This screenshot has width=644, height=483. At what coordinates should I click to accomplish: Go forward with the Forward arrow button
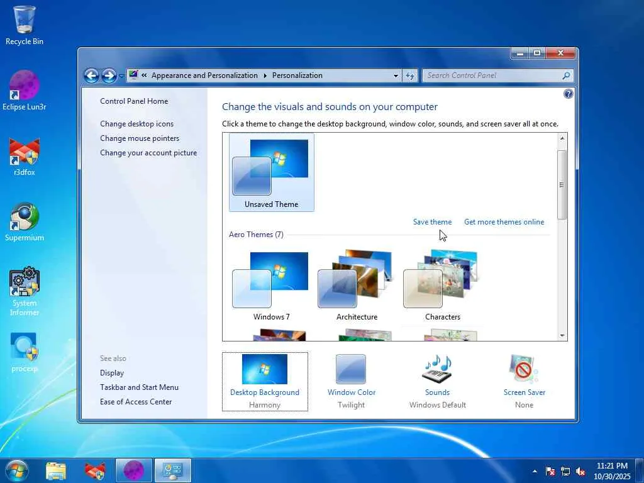109,75
